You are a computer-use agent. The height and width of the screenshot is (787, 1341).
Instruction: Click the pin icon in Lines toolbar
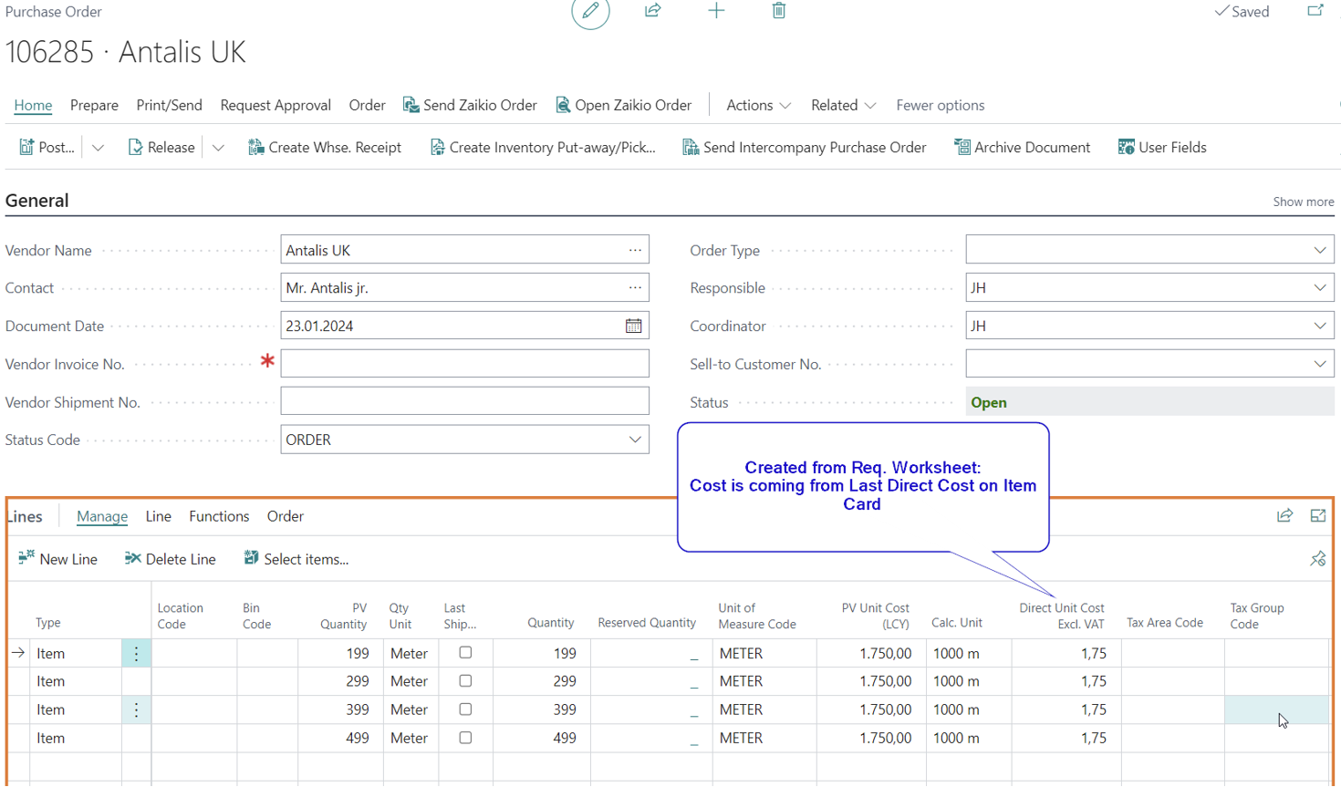point(1318,559)
